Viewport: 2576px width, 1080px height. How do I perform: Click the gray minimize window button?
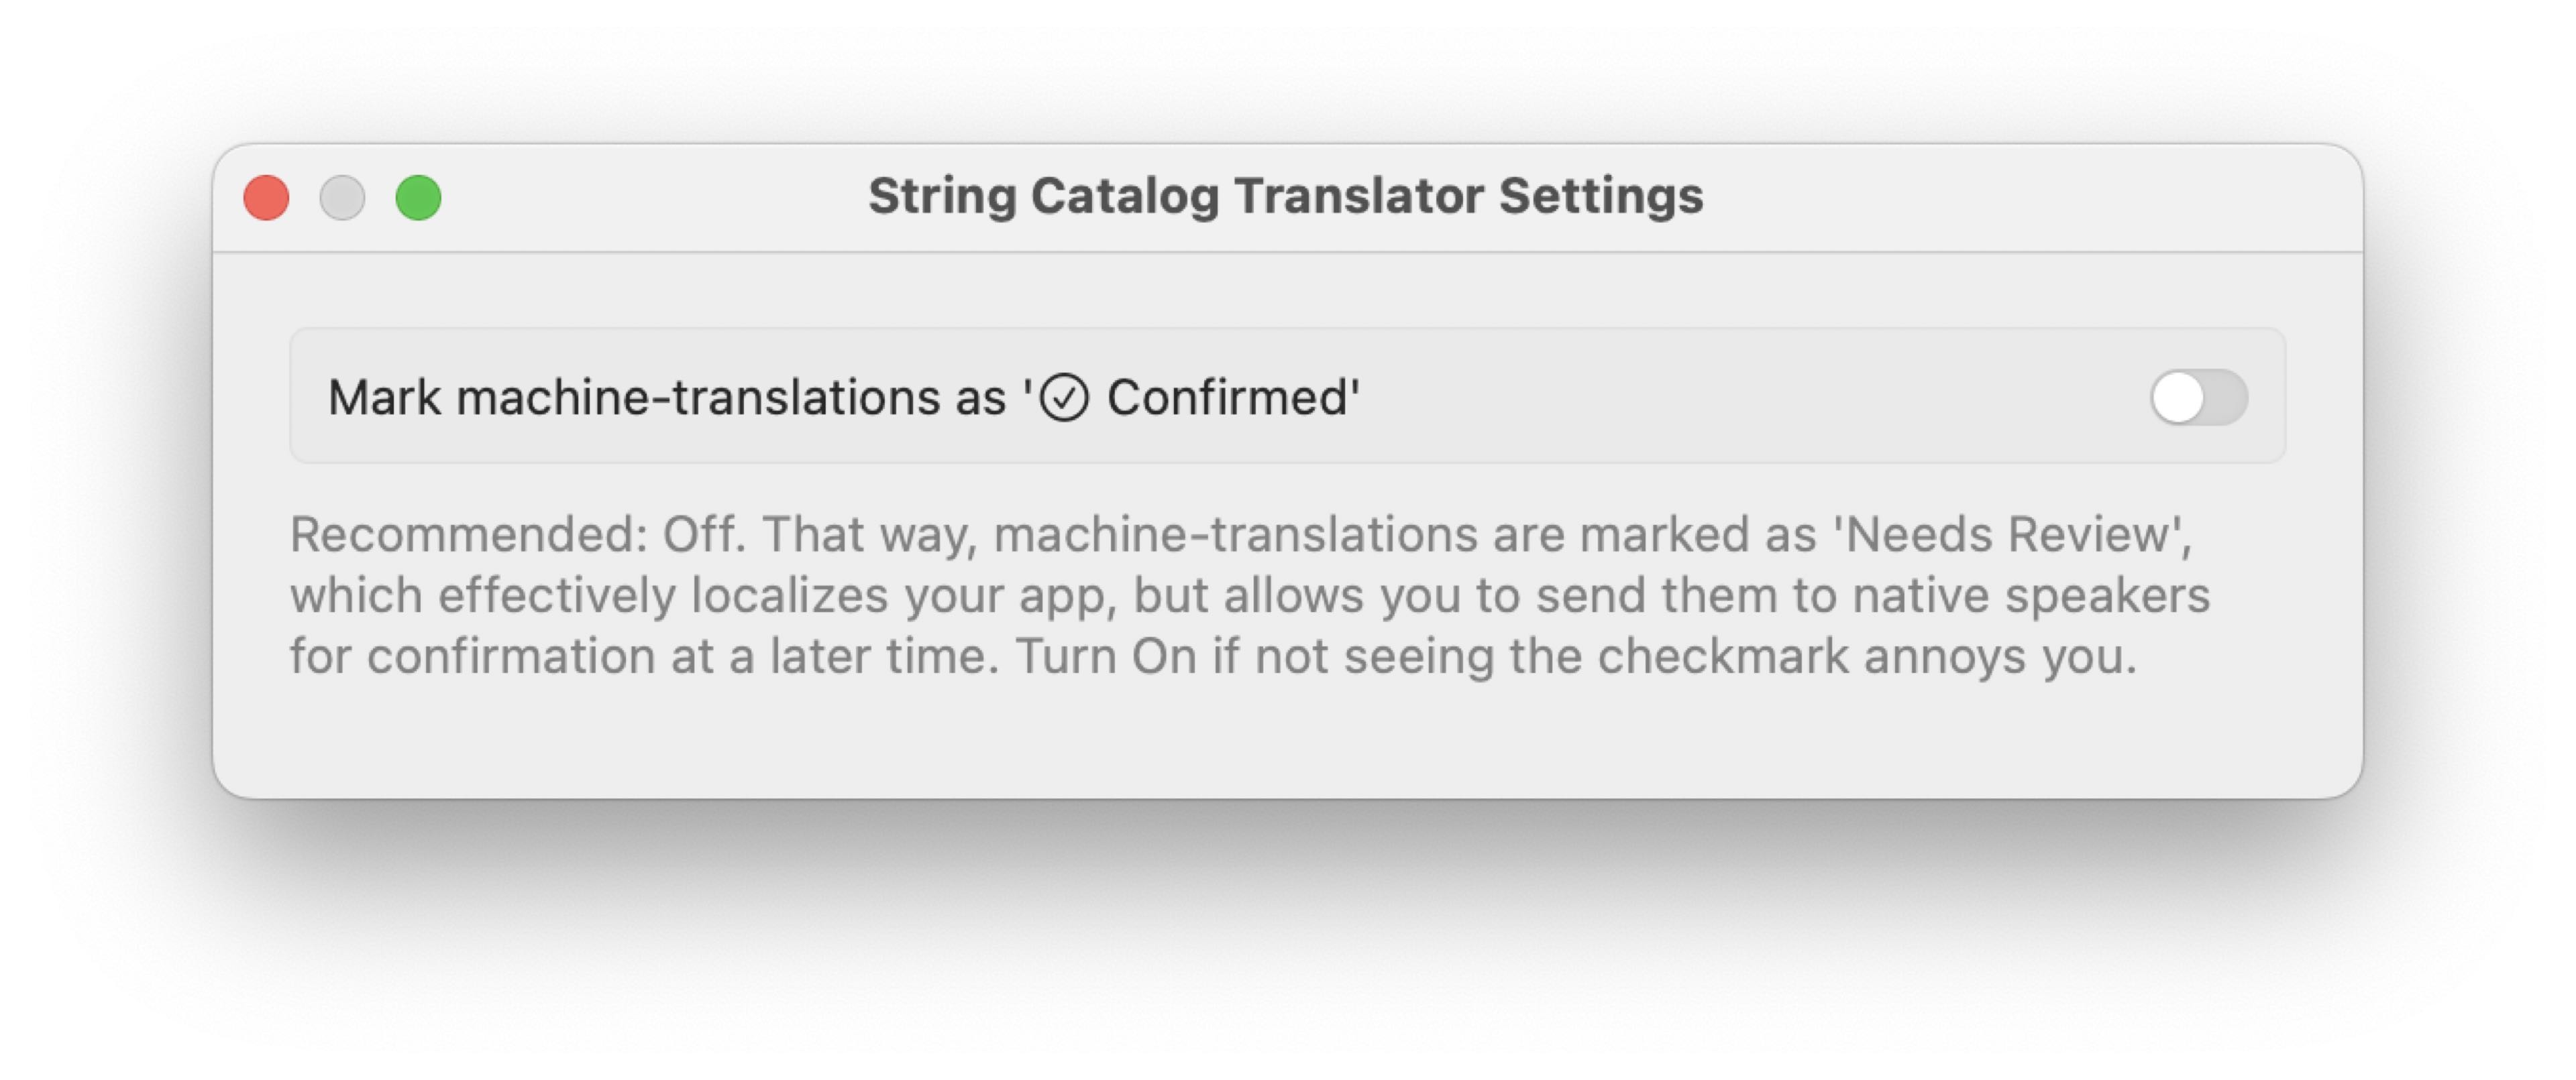pos(342,197)
